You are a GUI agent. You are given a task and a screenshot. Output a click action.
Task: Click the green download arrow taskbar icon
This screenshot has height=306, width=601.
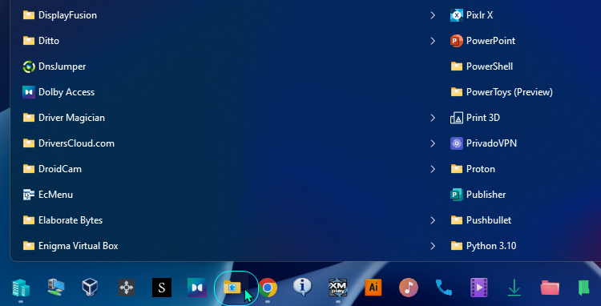point(514,288)
